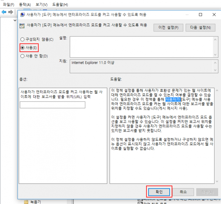The image size is (221, 204).
Task: Cancel with the 취소 button
Action: [183, 192]
